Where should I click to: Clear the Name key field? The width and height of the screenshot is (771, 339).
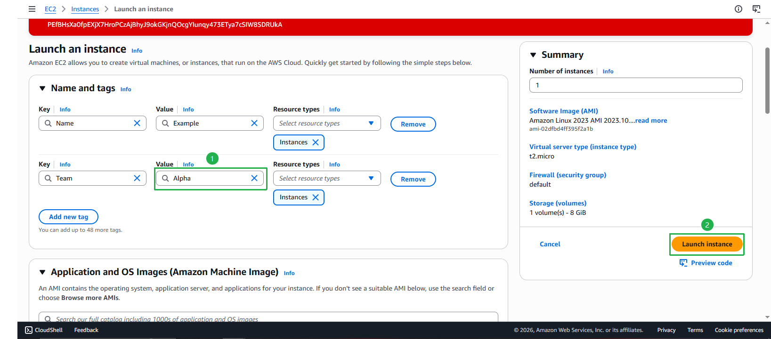137,123
